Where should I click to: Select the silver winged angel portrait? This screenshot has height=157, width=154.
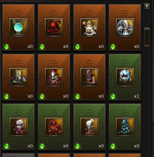[125, 27]
